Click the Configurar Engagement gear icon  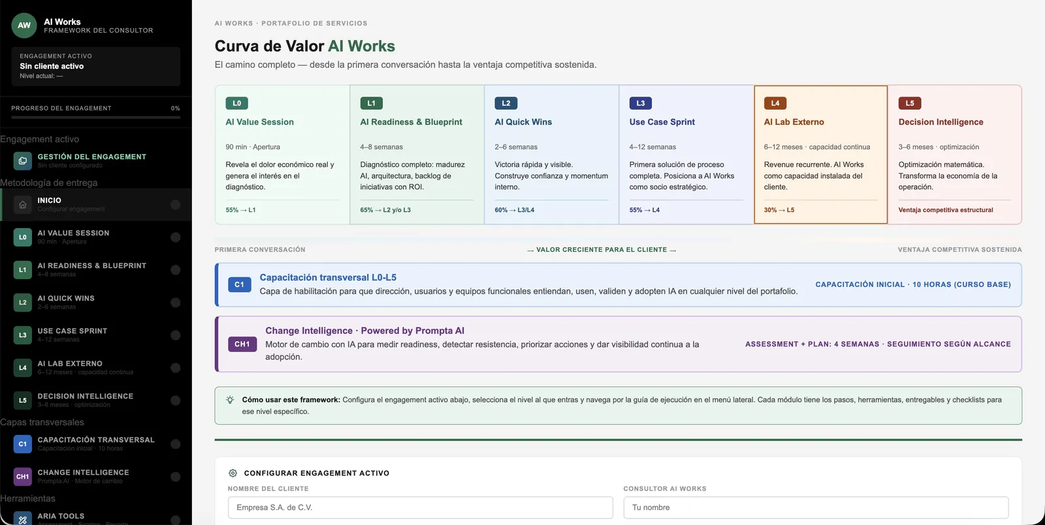tap(233, 473)
